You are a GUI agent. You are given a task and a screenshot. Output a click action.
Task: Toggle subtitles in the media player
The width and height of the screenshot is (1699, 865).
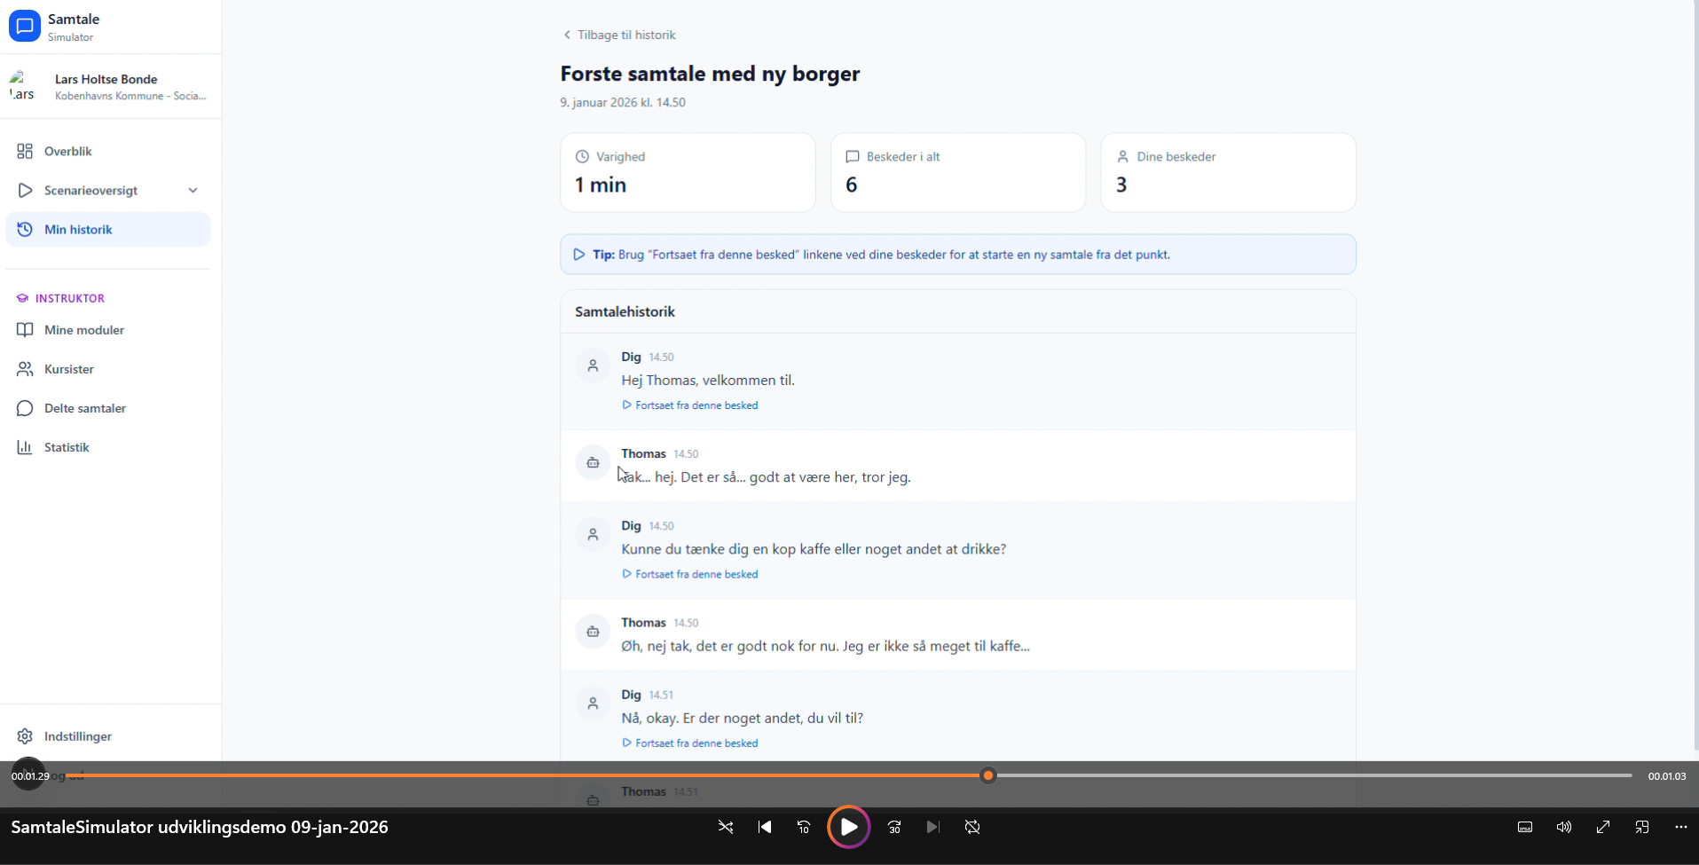pos(1525,827)
